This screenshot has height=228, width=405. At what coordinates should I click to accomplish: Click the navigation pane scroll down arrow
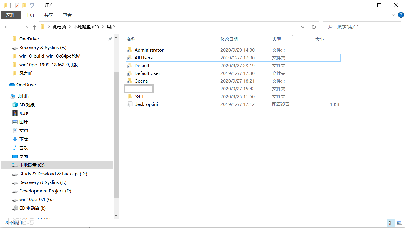pyautogui.click(x=116, y=215)
